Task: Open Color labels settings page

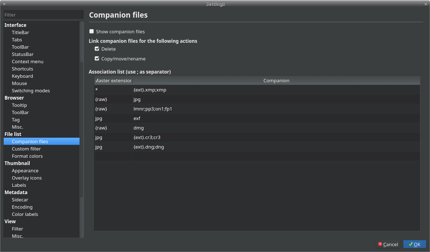Action: click(25, 214)
